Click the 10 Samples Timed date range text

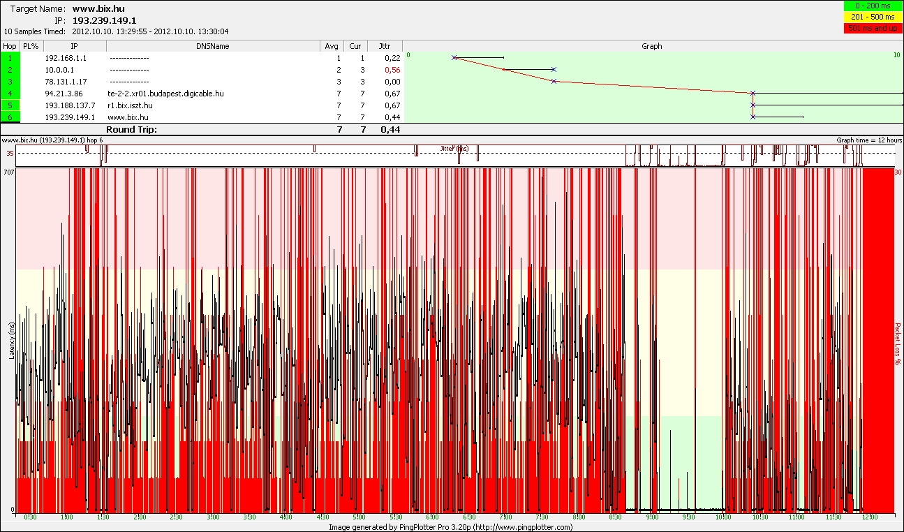(116, 31)
